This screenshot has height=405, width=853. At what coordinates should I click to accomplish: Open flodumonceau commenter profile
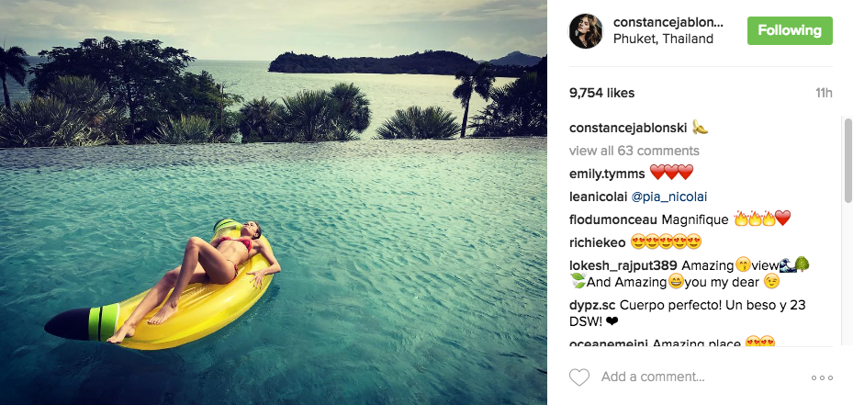pyautogui.click(x=613, y=219)
